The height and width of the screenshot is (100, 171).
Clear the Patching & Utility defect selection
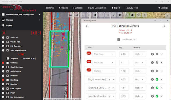[109, 88]
